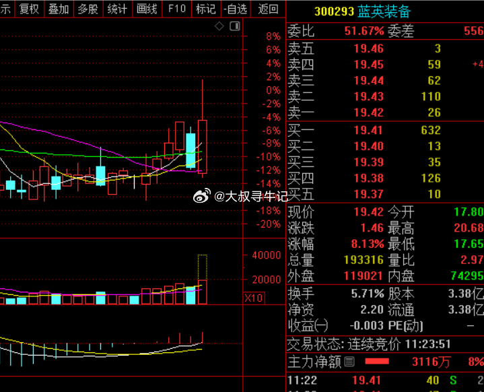Click the latest red candlestick on chart

pos(203,147)
